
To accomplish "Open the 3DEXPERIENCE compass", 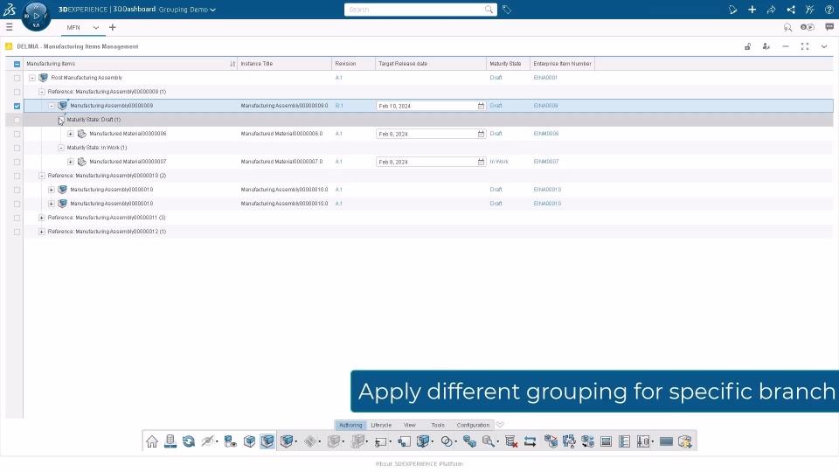I will pyautogui.click(x=36, y=16).
